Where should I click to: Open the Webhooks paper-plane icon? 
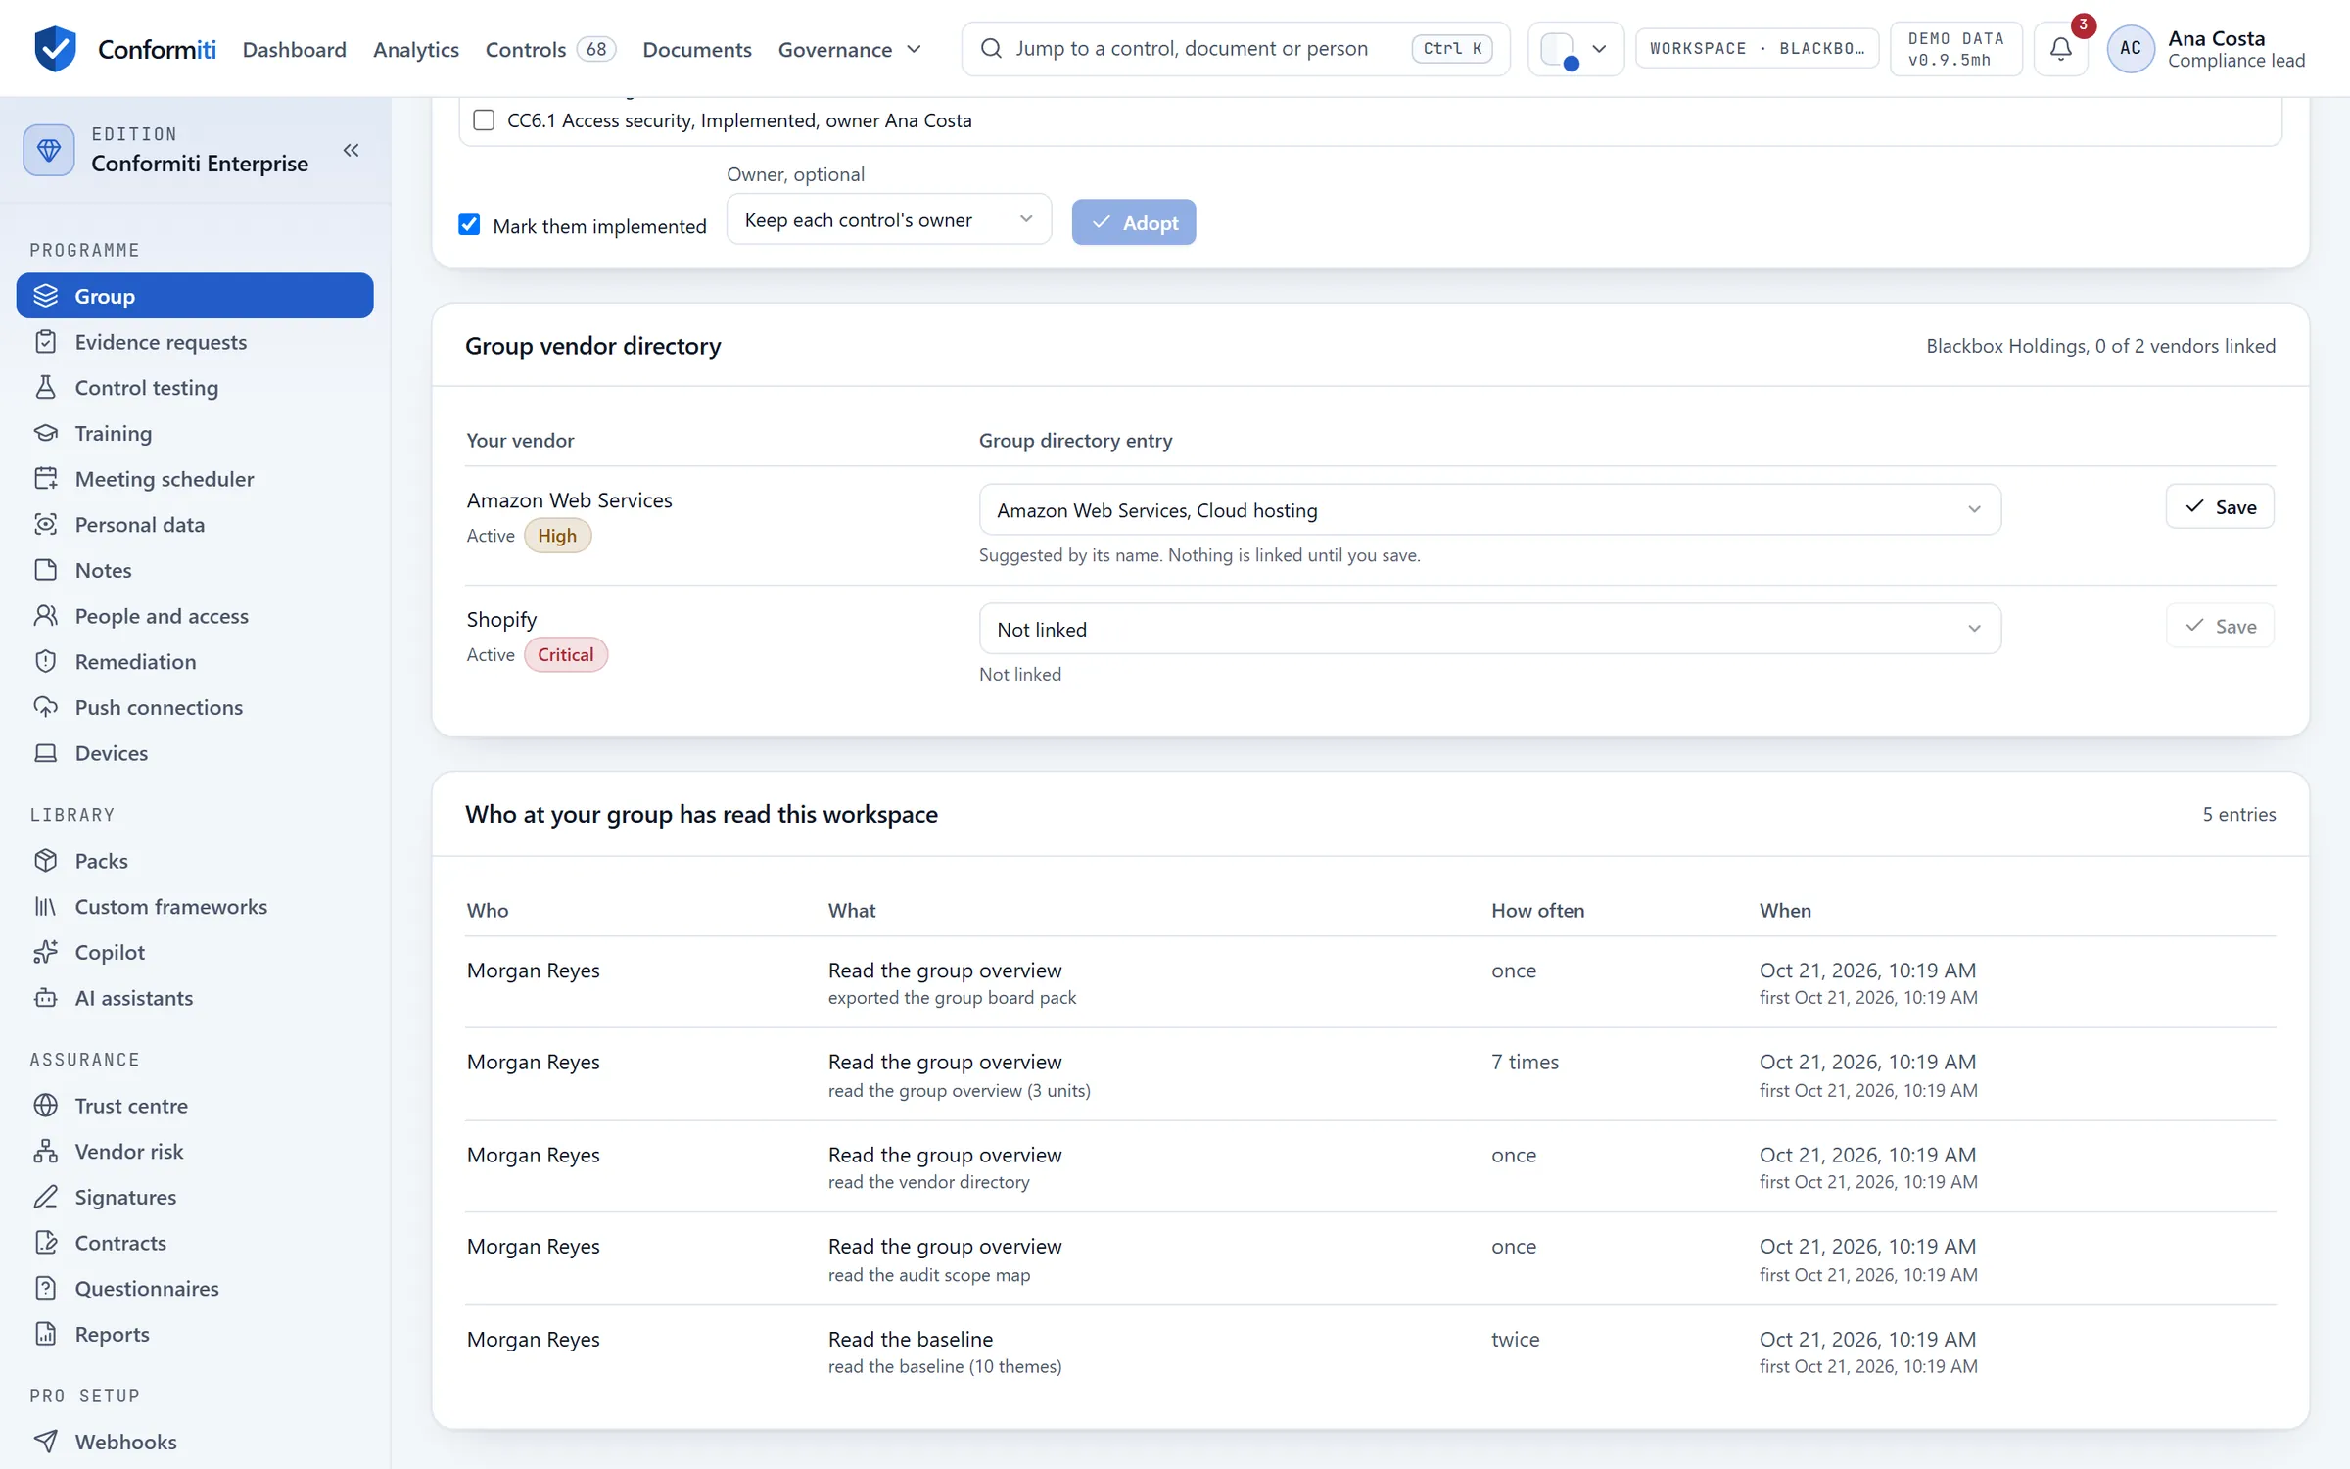click(x=46, y=1442)
